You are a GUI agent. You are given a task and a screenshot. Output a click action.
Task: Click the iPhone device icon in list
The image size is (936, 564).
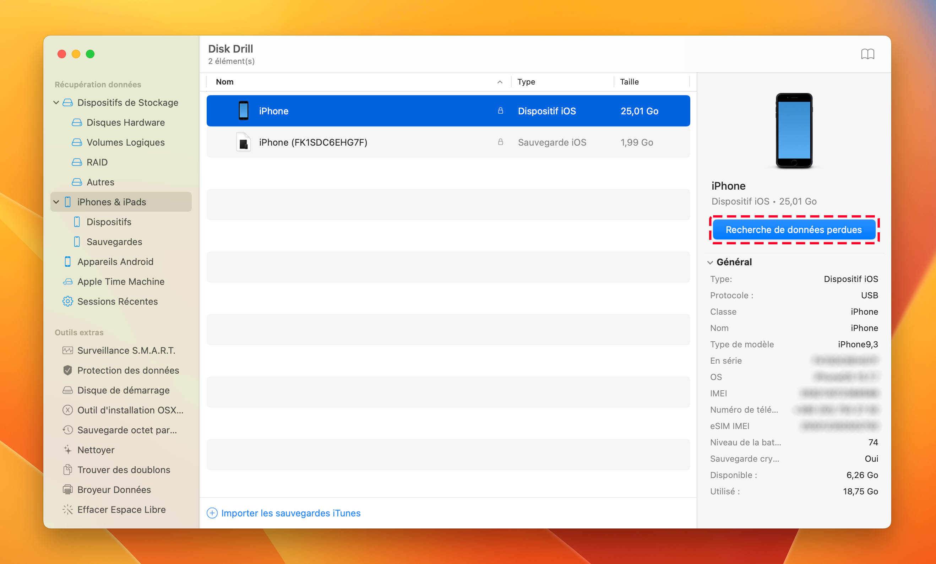[x=243, y=110]
